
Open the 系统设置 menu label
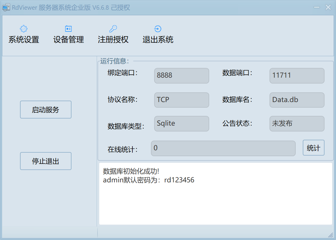[x=24, y=40]
